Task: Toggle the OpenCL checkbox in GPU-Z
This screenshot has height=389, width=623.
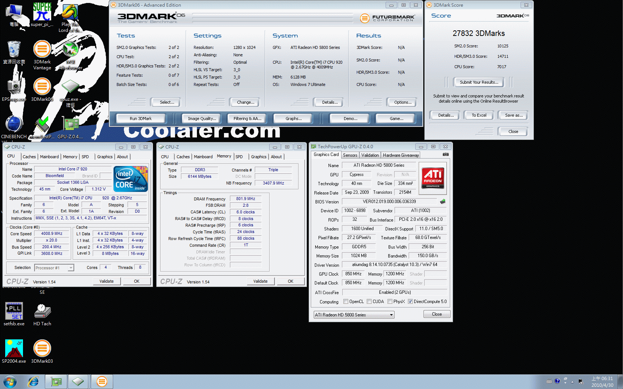Action: 346,302
